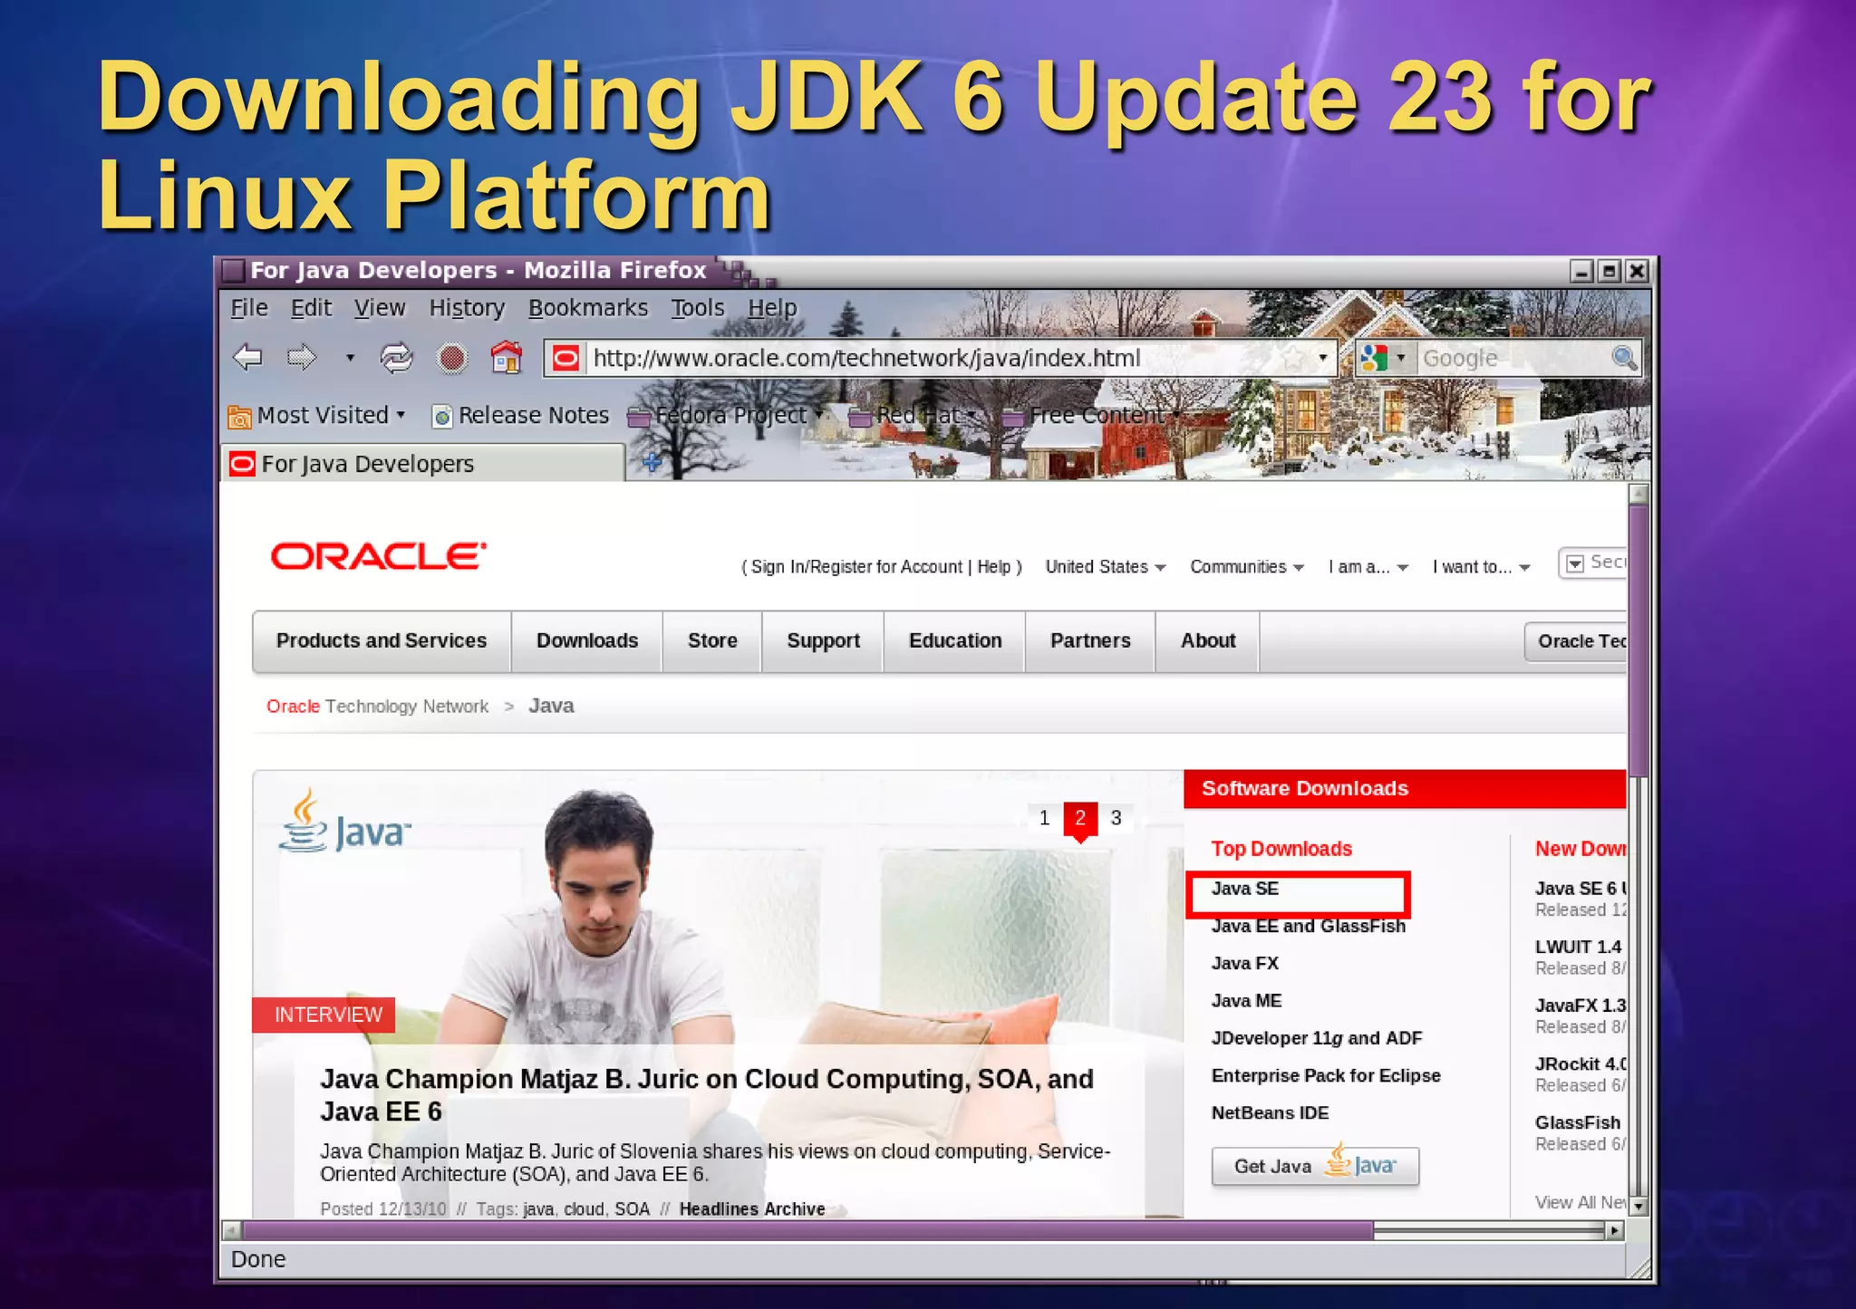This screenshot has height=1309, width=1856.
Task: Click the Get Java button
Action: pos(1315,1165)
